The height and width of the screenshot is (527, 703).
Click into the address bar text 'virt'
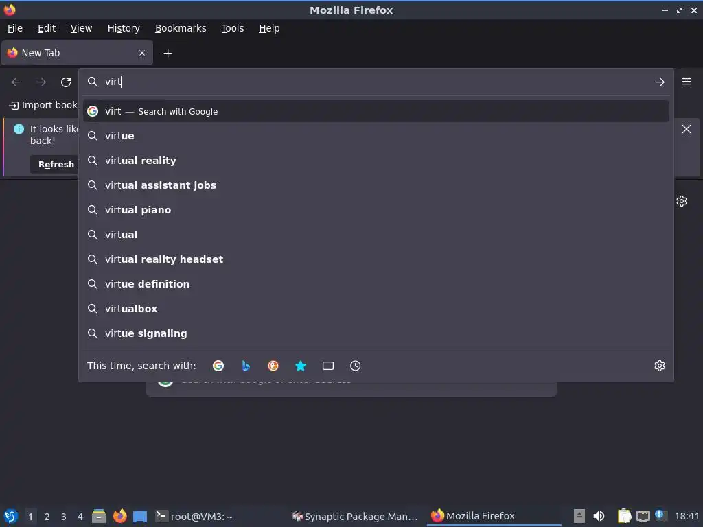(x=113, y=82)
